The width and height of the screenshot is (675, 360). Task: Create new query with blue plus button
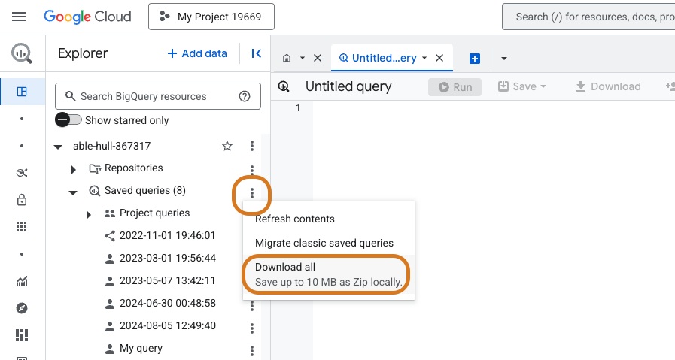[474, 59]
